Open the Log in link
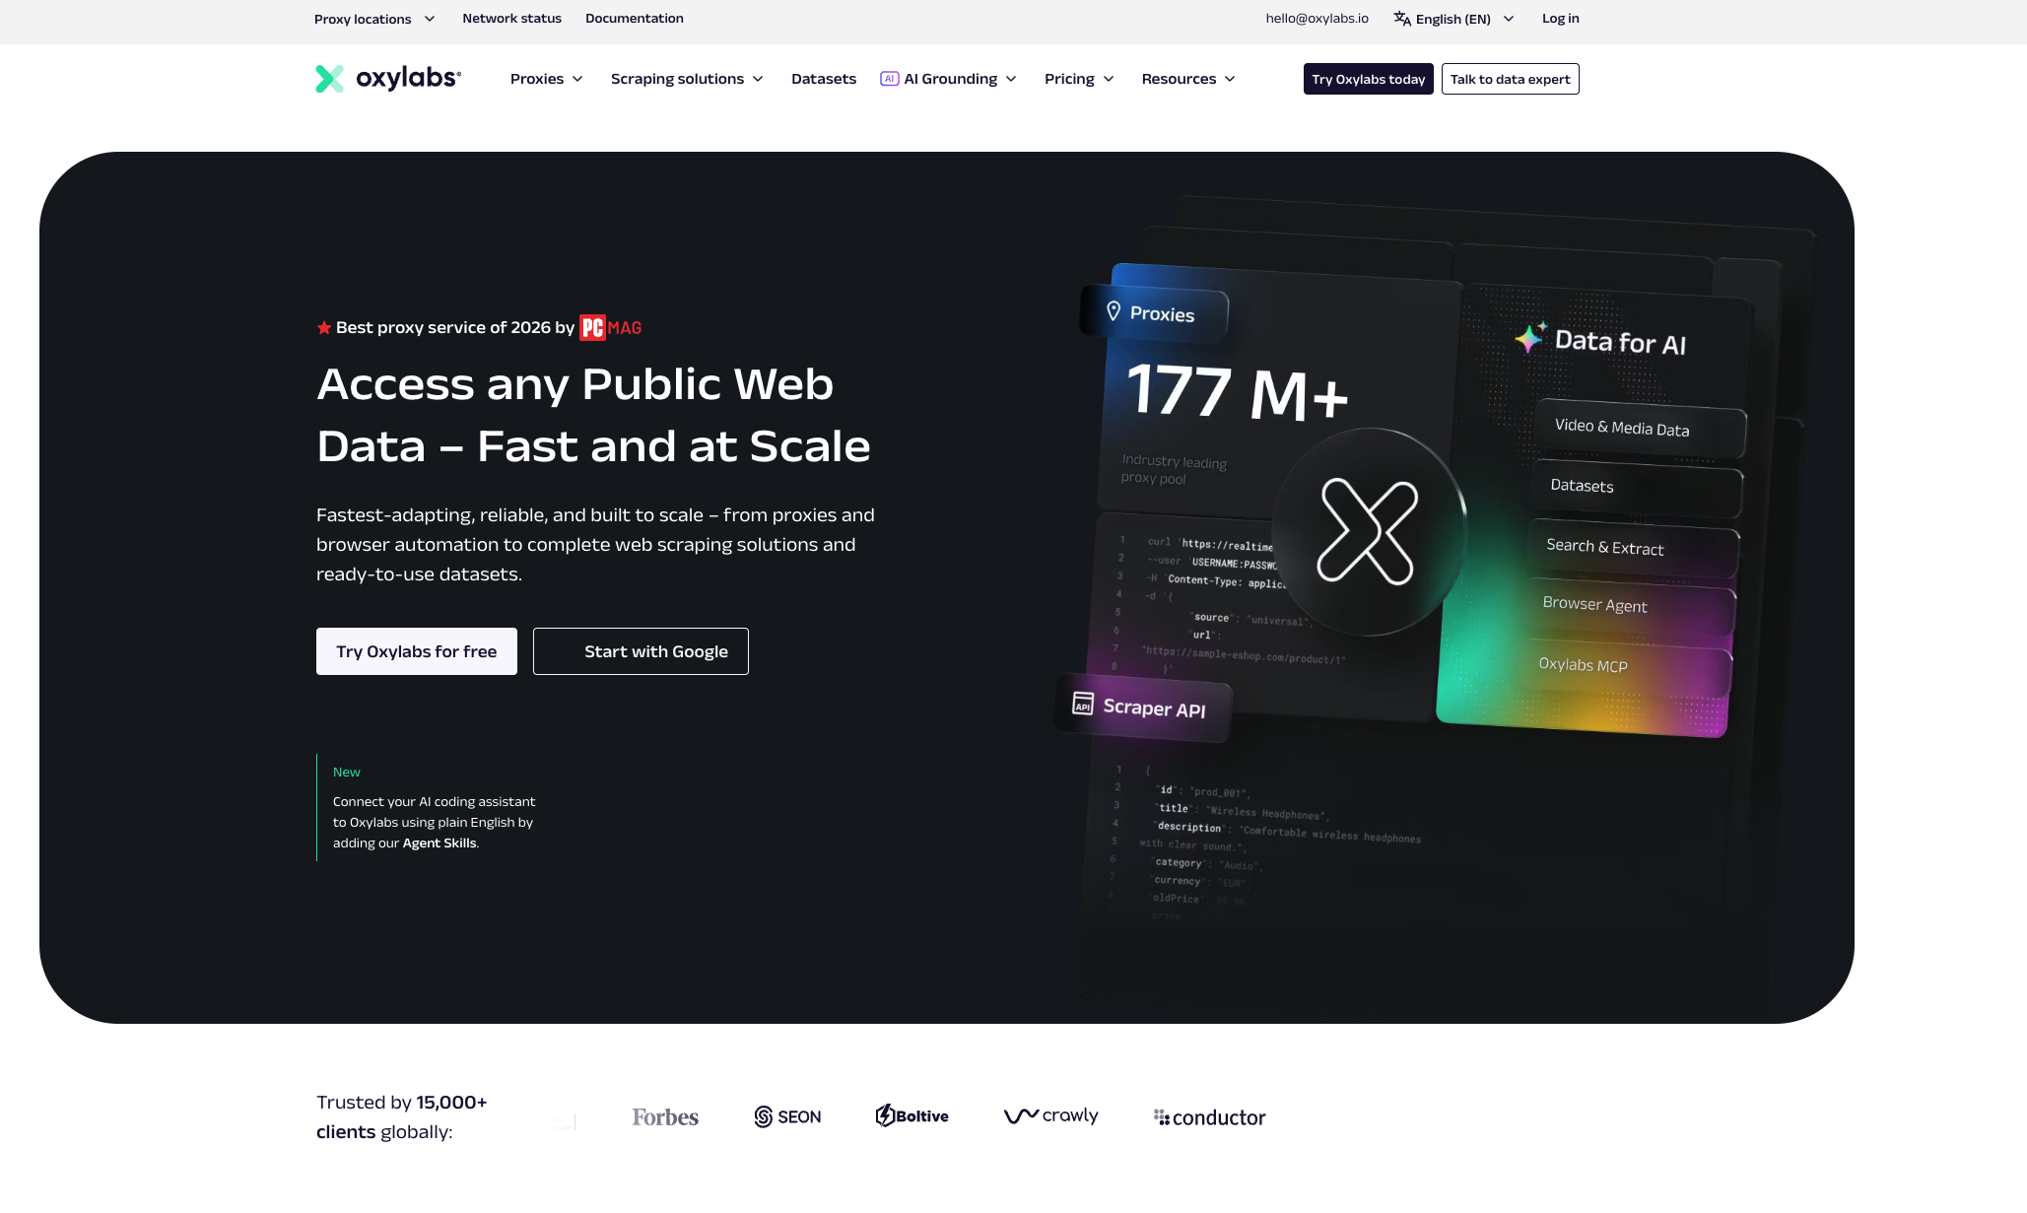 [1561, 19]
